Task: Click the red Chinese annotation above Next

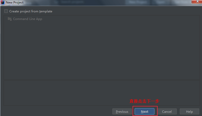Action: [144, 101]
